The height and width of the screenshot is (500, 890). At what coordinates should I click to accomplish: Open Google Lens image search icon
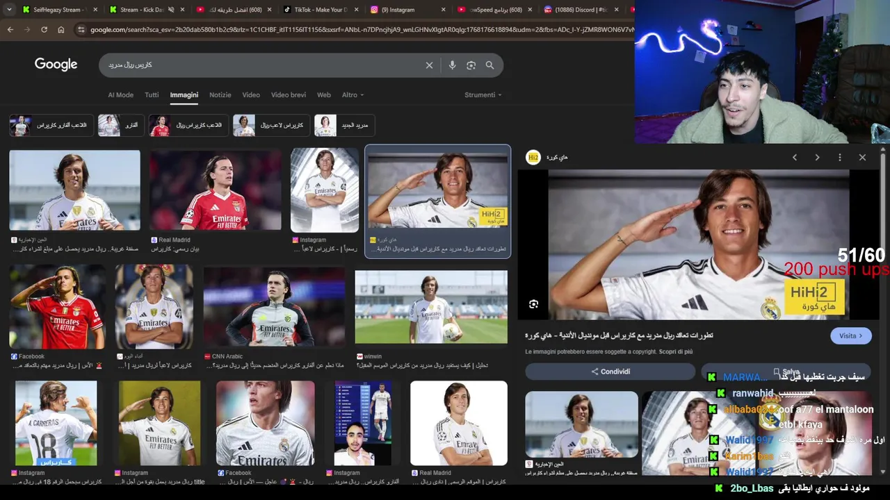[x=471, y=65]
